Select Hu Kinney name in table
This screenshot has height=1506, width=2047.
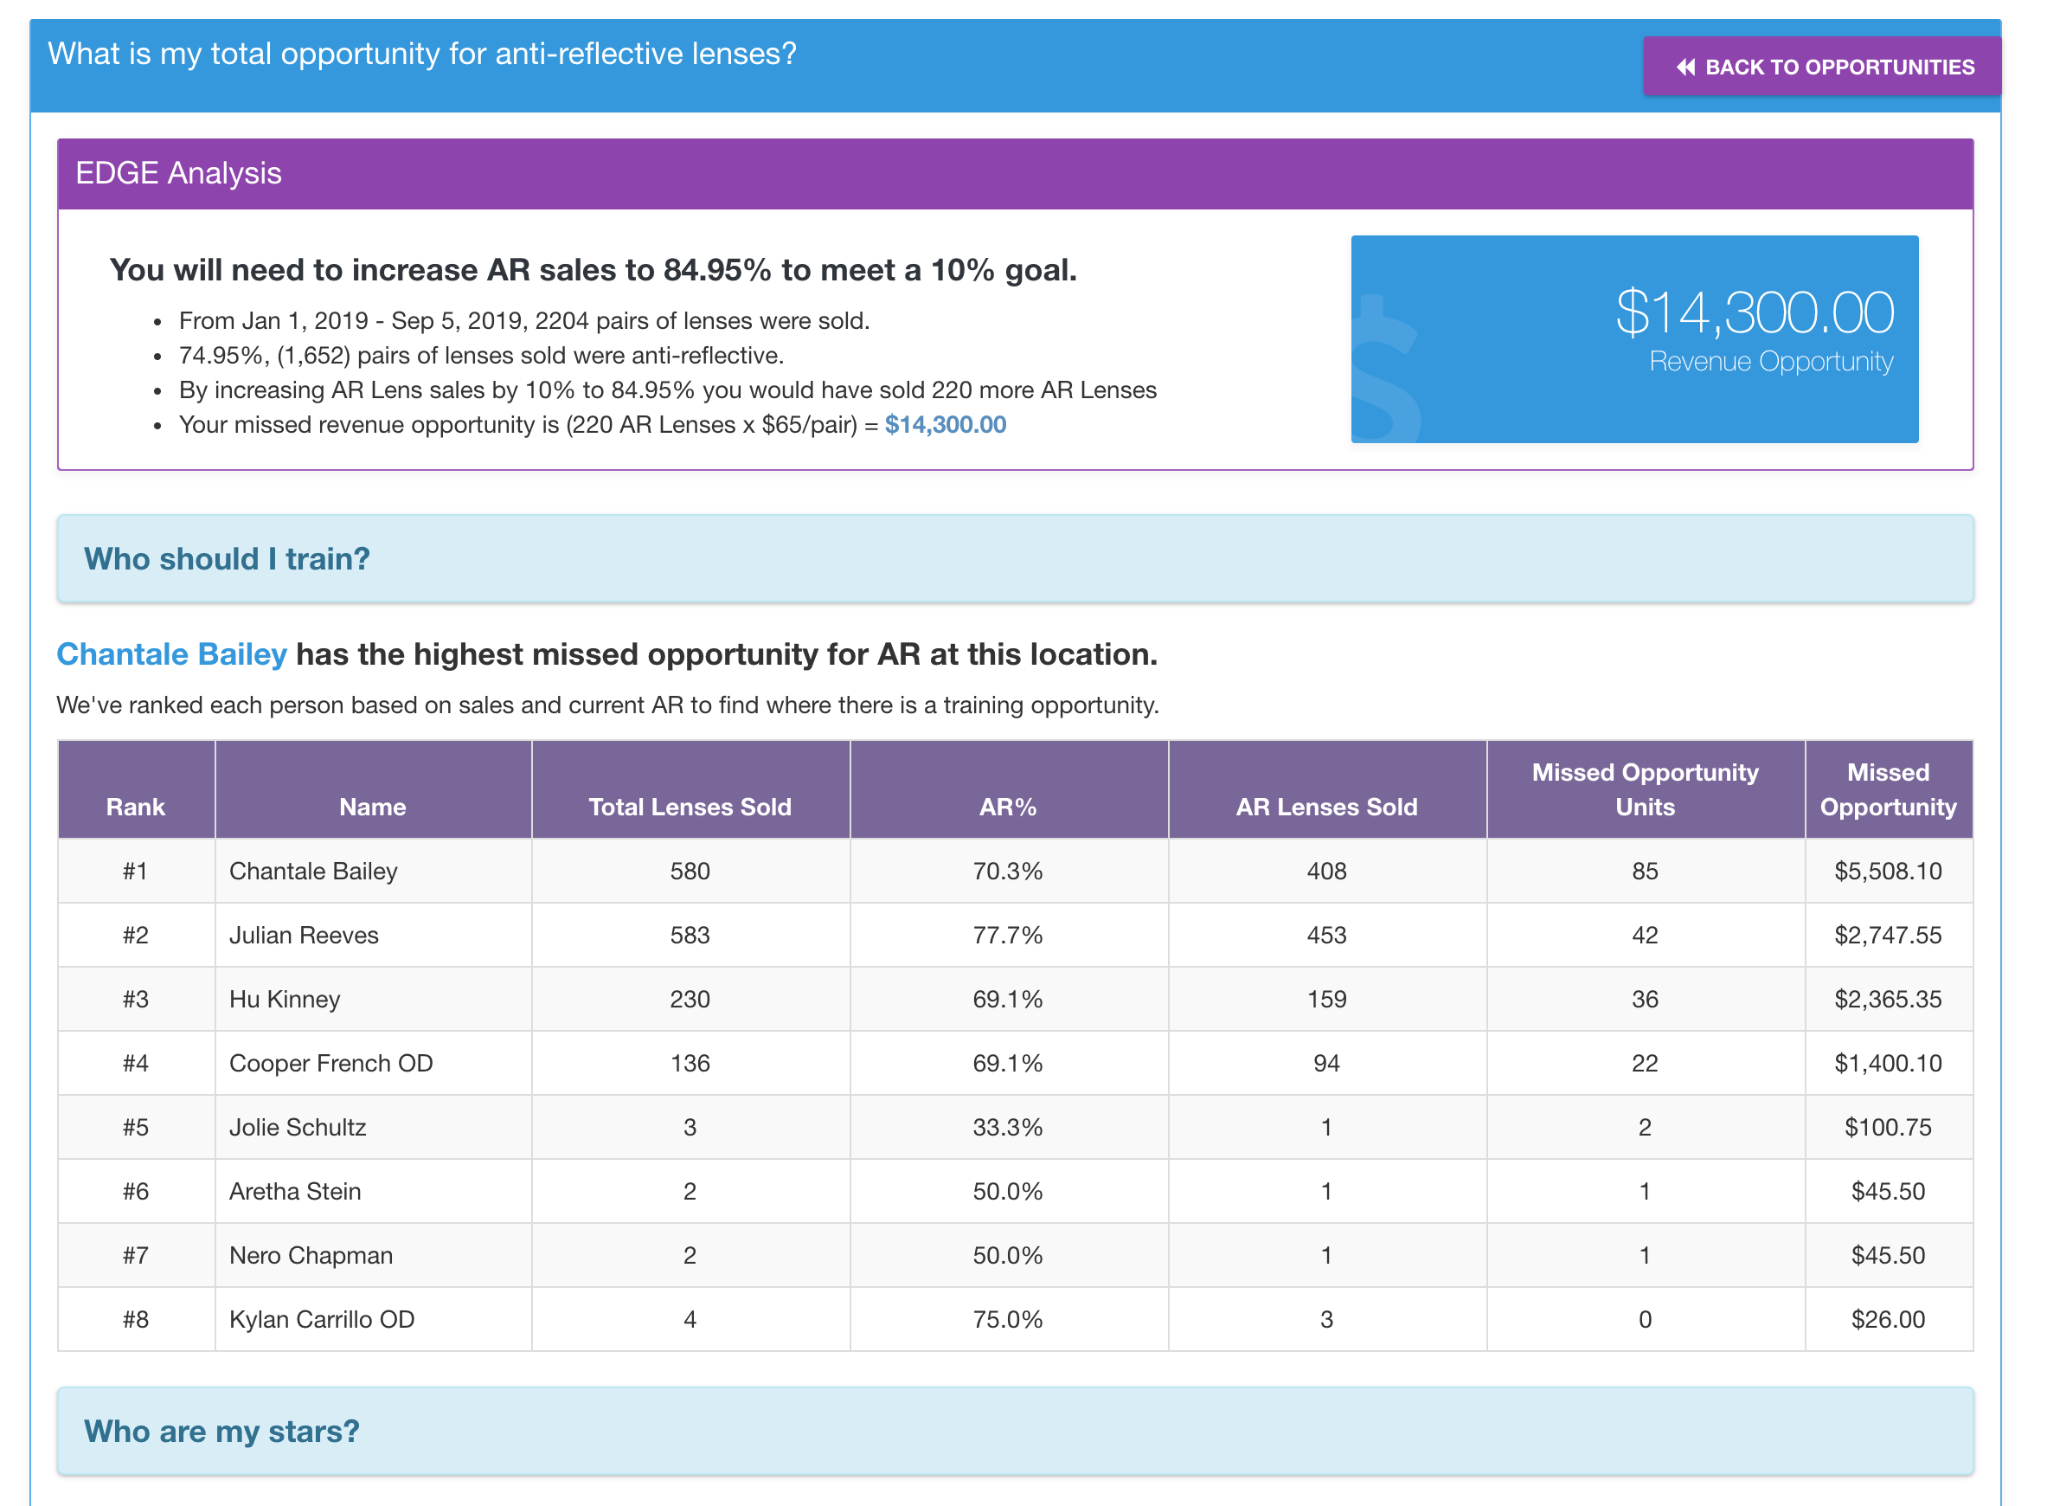(x=285, y=999)
